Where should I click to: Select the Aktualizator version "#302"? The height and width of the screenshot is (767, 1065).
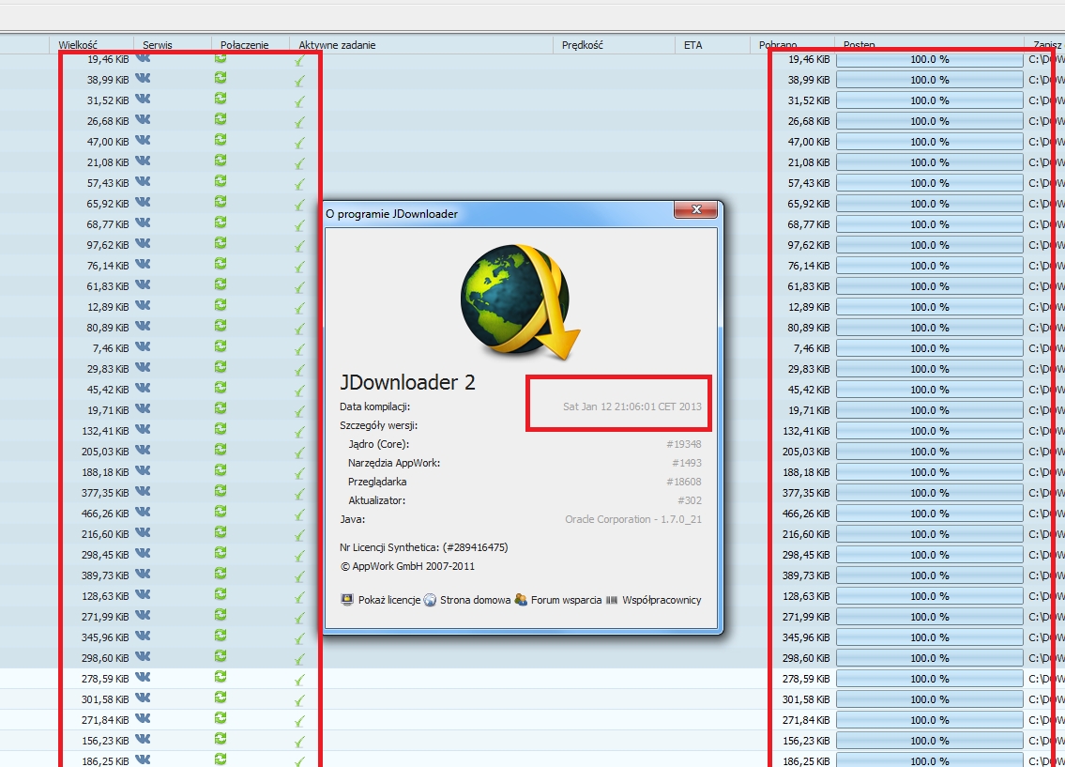[x=690, y=500]
